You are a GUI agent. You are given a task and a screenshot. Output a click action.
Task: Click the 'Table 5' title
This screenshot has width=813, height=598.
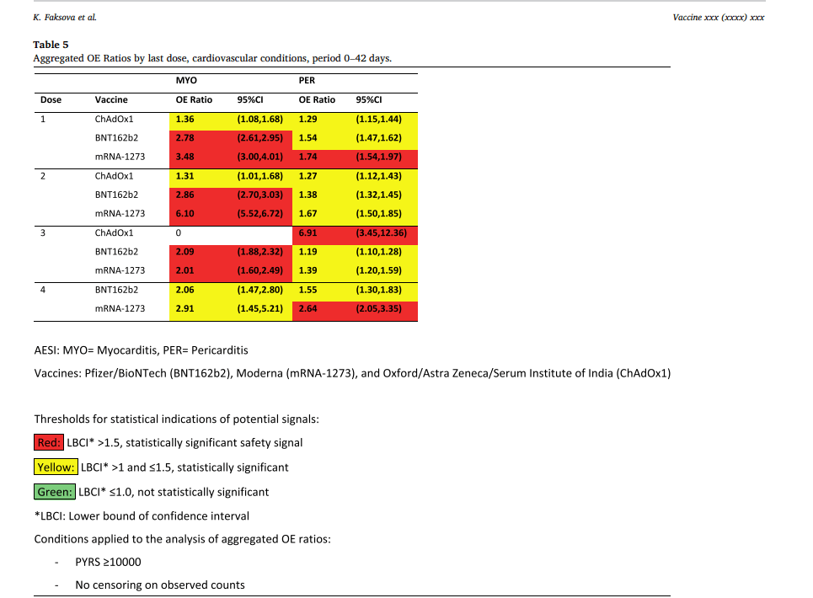[51, 45]
